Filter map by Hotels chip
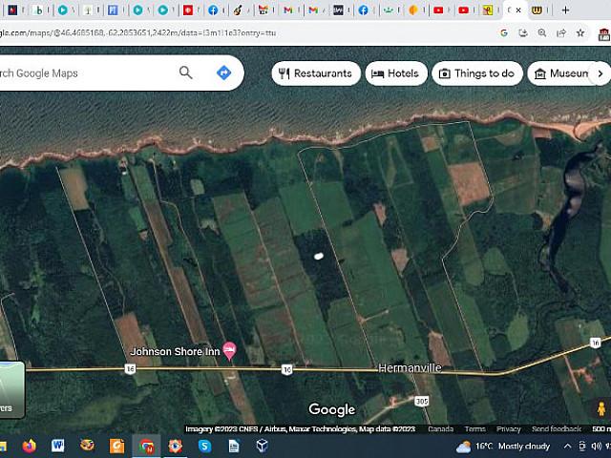This screenshot has width=611, height=458. [396, 73]
